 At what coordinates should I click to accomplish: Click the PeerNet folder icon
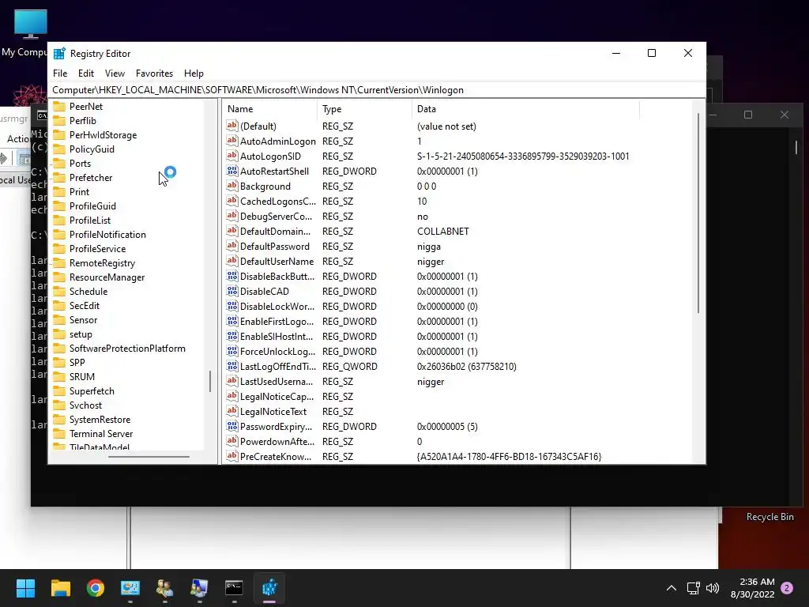59,107
